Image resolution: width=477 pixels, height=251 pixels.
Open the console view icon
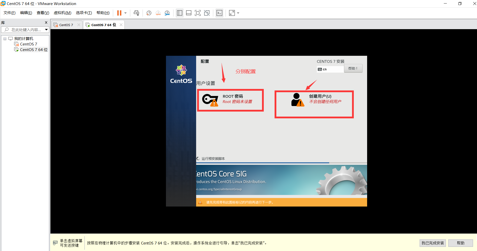(219, 13)
